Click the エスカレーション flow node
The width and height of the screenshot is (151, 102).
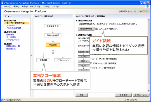(x=63, y=60)
